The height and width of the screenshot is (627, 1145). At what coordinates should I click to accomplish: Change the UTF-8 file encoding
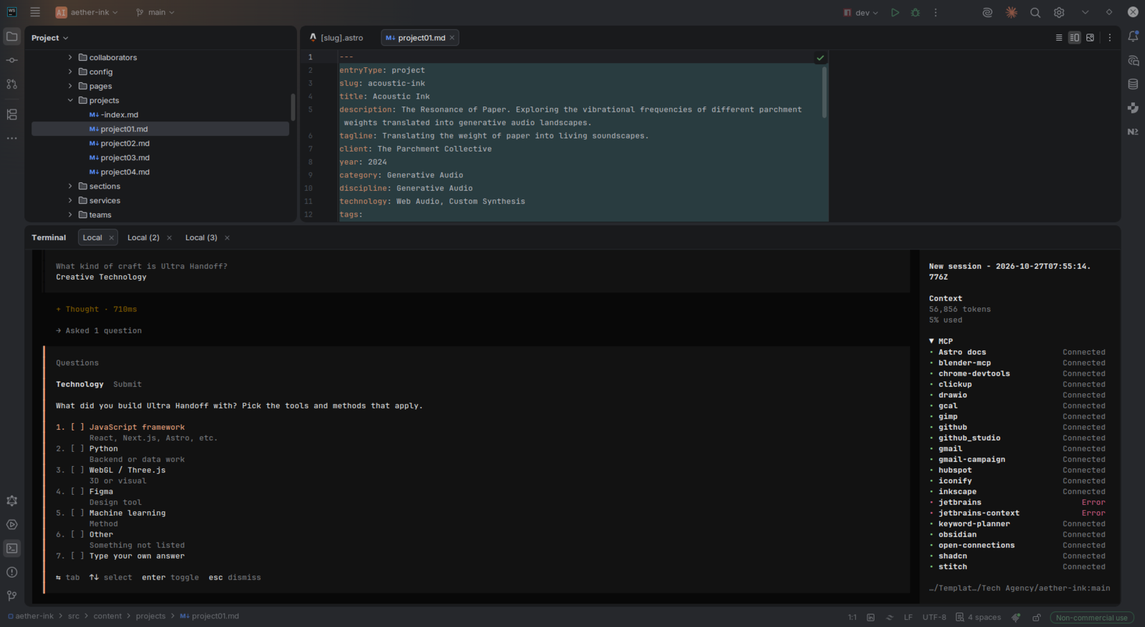934,617
